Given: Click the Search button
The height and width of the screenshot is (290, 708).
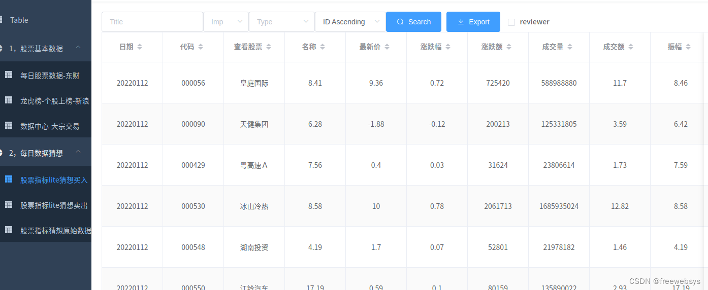Looking at the screenshot, I should tap(413, 22).
